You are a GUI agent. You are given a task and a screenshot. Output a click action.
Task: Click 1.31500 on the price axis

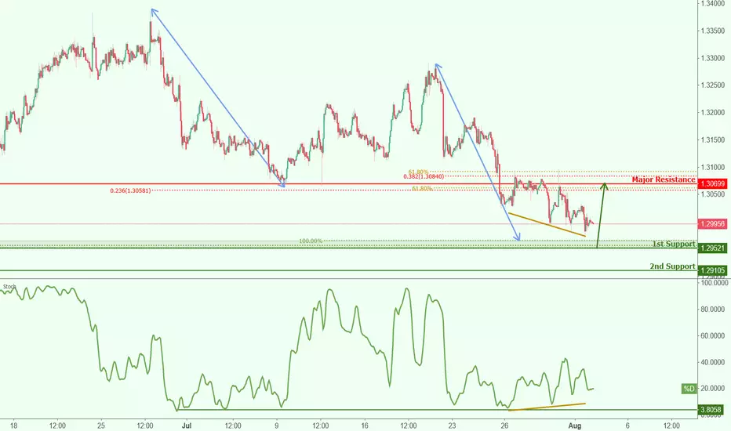(x=713, y=139)
